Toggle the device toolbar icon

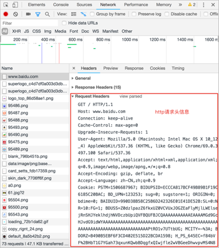click(x=15, y=5)
